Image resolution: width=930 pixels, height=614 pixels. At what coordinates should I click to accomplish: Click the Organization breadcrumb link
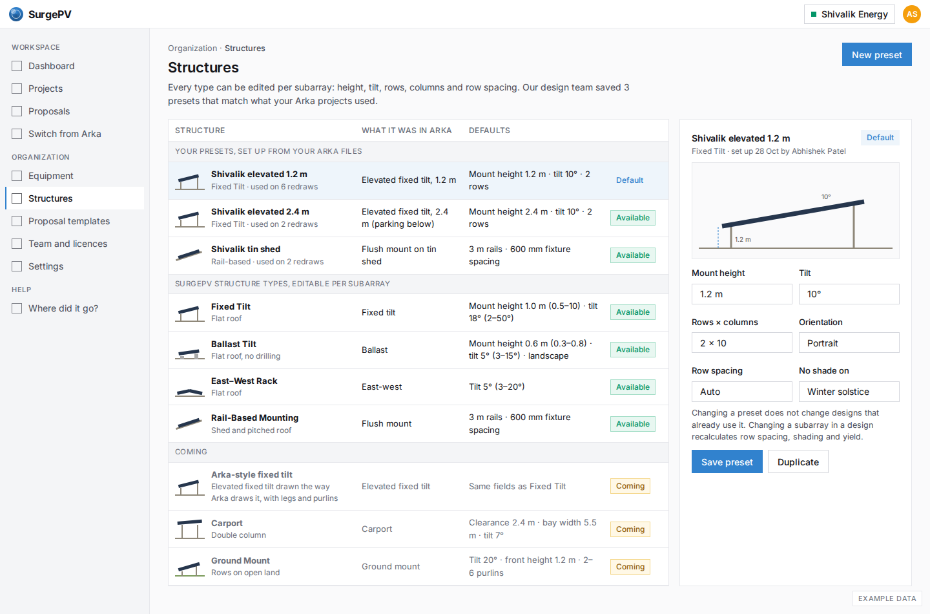[192, 48]
